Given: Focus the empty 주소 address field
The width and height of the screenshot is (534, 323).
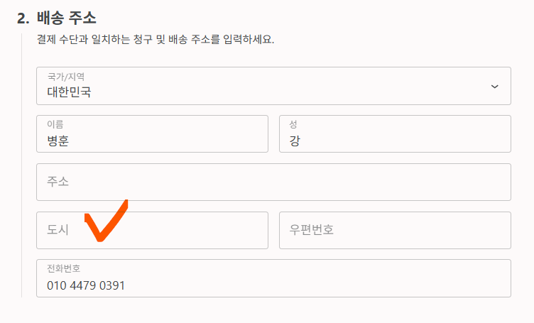Looking at the screenshot, I should pyautogui.click(x=273, y=182).
